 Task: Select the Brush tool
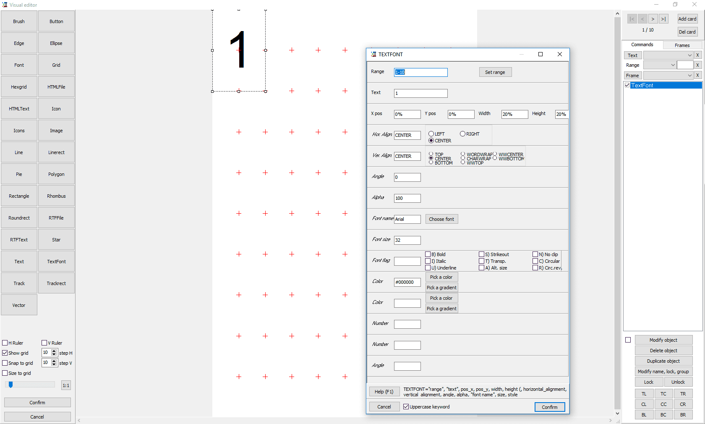click(x=19, y=21)
